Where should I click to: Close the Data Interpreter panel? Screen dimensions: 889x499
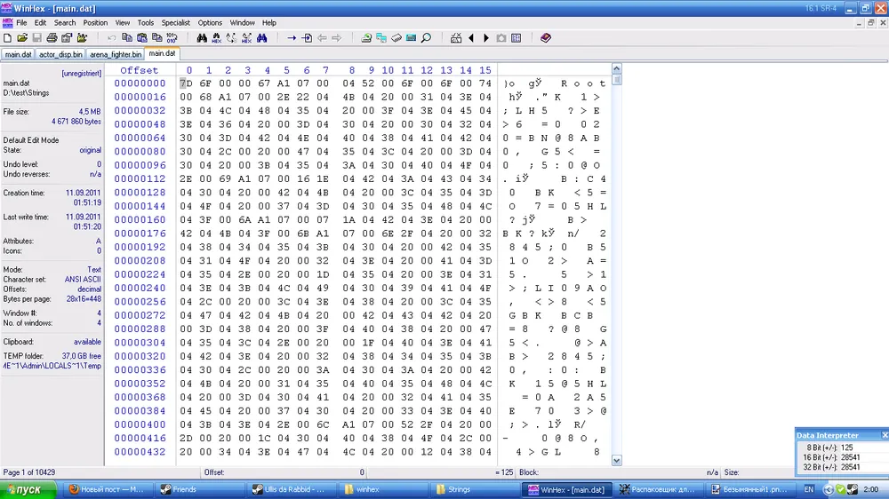coord(884,435)
